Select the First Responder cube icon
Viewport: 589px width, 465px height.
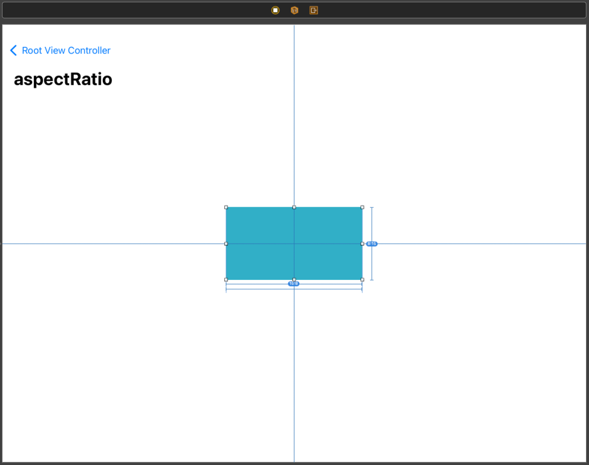click(294, 10)
